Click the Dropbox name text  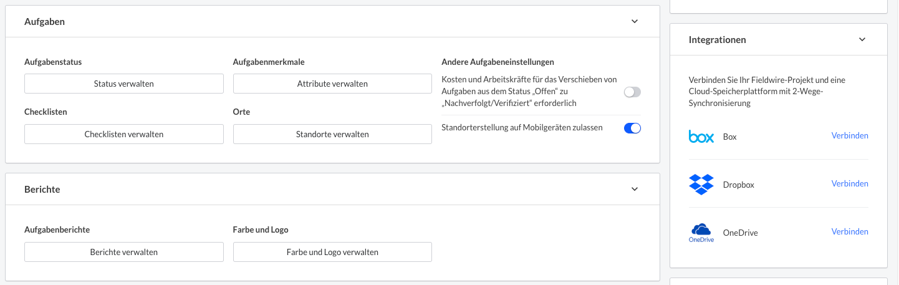(739, 185)
